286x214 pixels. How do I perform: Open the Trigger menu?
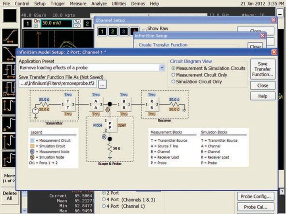[58, 4]
